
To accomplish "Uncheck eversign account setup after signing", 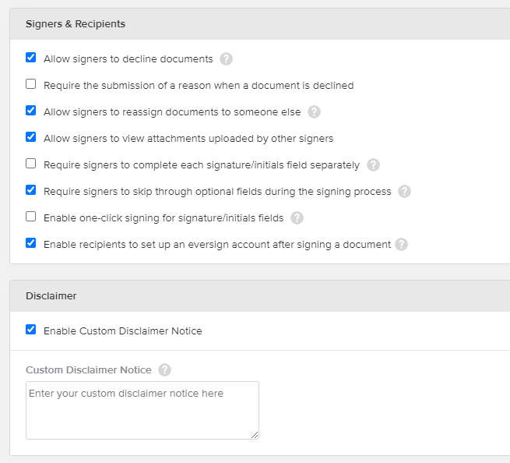I will tap(31, 243).
